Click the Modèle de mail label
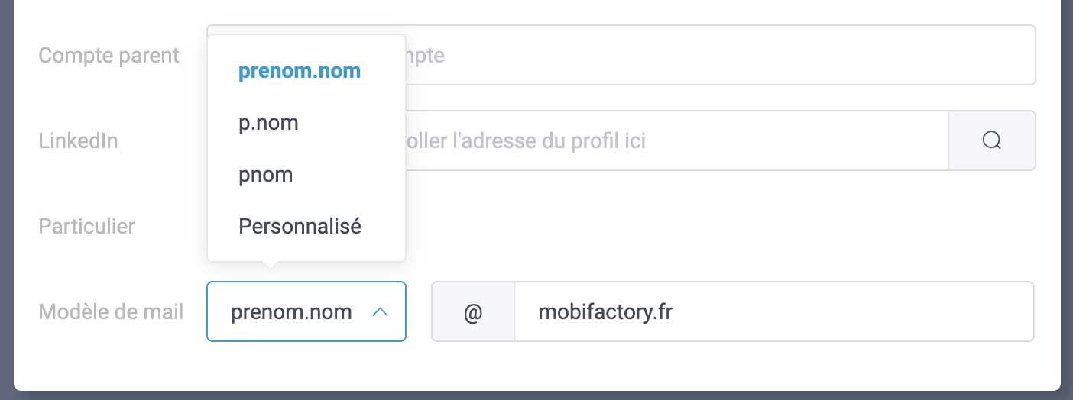This screenshot has width=1073, height=400. click(x=111, y=312)
